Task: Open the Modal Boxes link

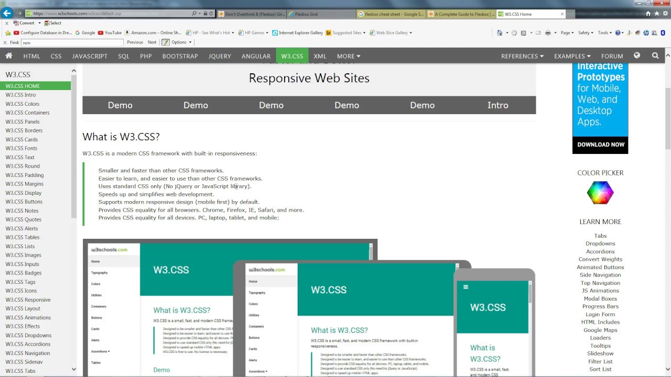Action: 600,298
